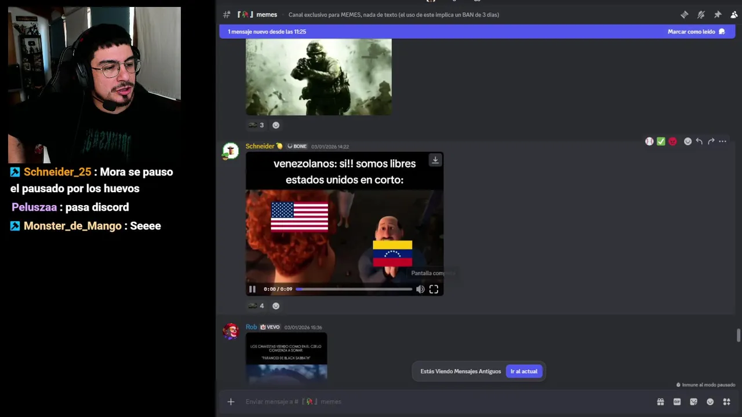Open Rob's username profile
This screenshot has width=742, height=417.
251,327
